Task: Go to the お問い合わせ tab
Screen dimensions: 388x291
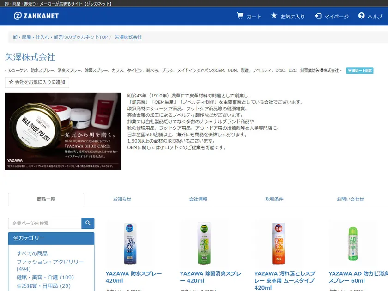Action: pos(350,199)
